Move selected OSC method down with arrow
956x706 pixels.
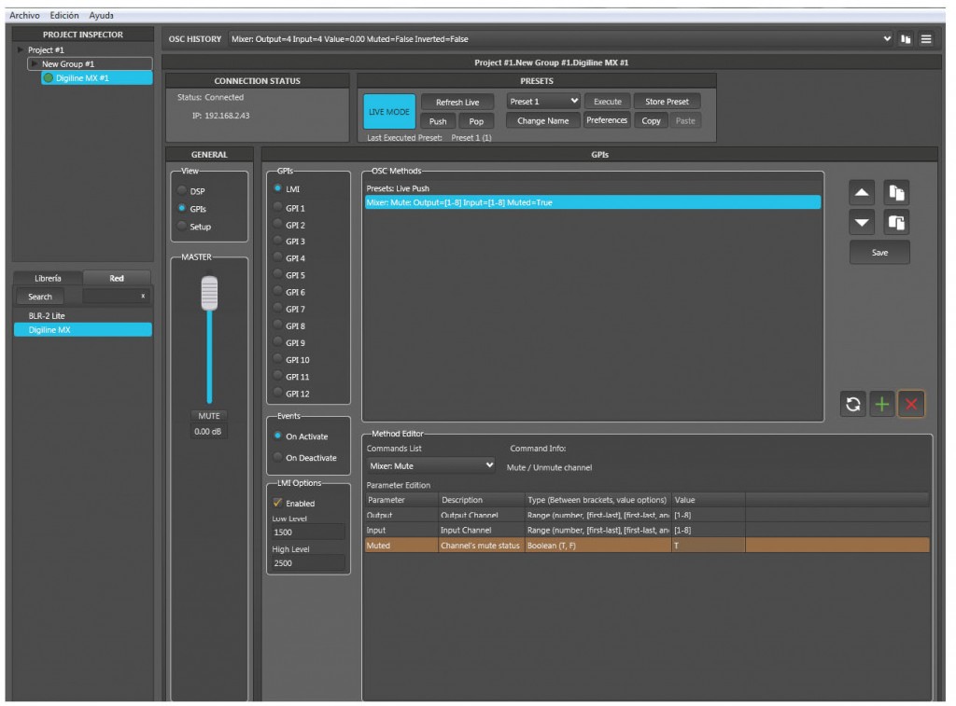863,224
